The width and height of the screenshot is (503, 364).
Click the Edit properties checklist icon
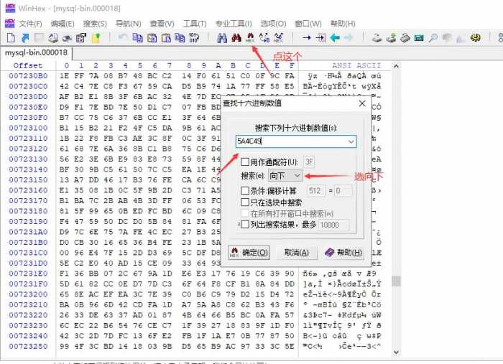pos(80,38)
